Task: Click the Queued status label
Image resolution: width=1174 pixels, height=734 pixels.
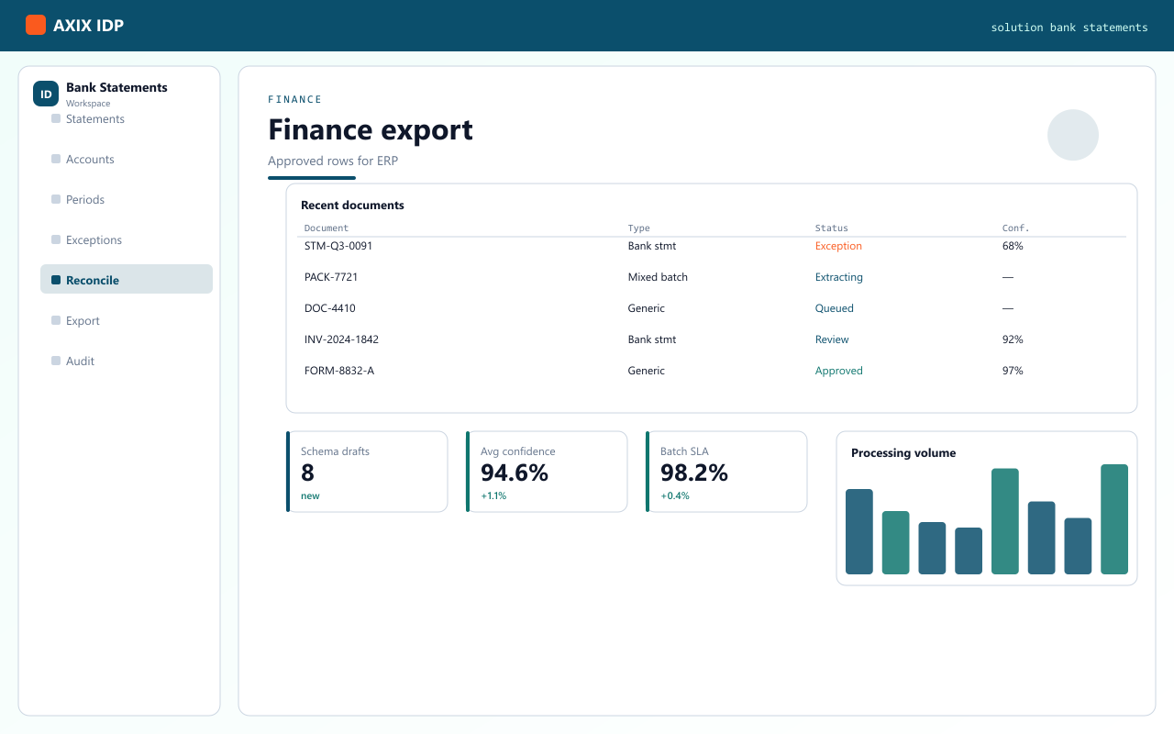Action: (835, 308)
